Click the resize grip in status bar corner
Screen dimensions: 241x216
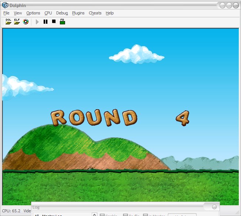coord(237,212)
